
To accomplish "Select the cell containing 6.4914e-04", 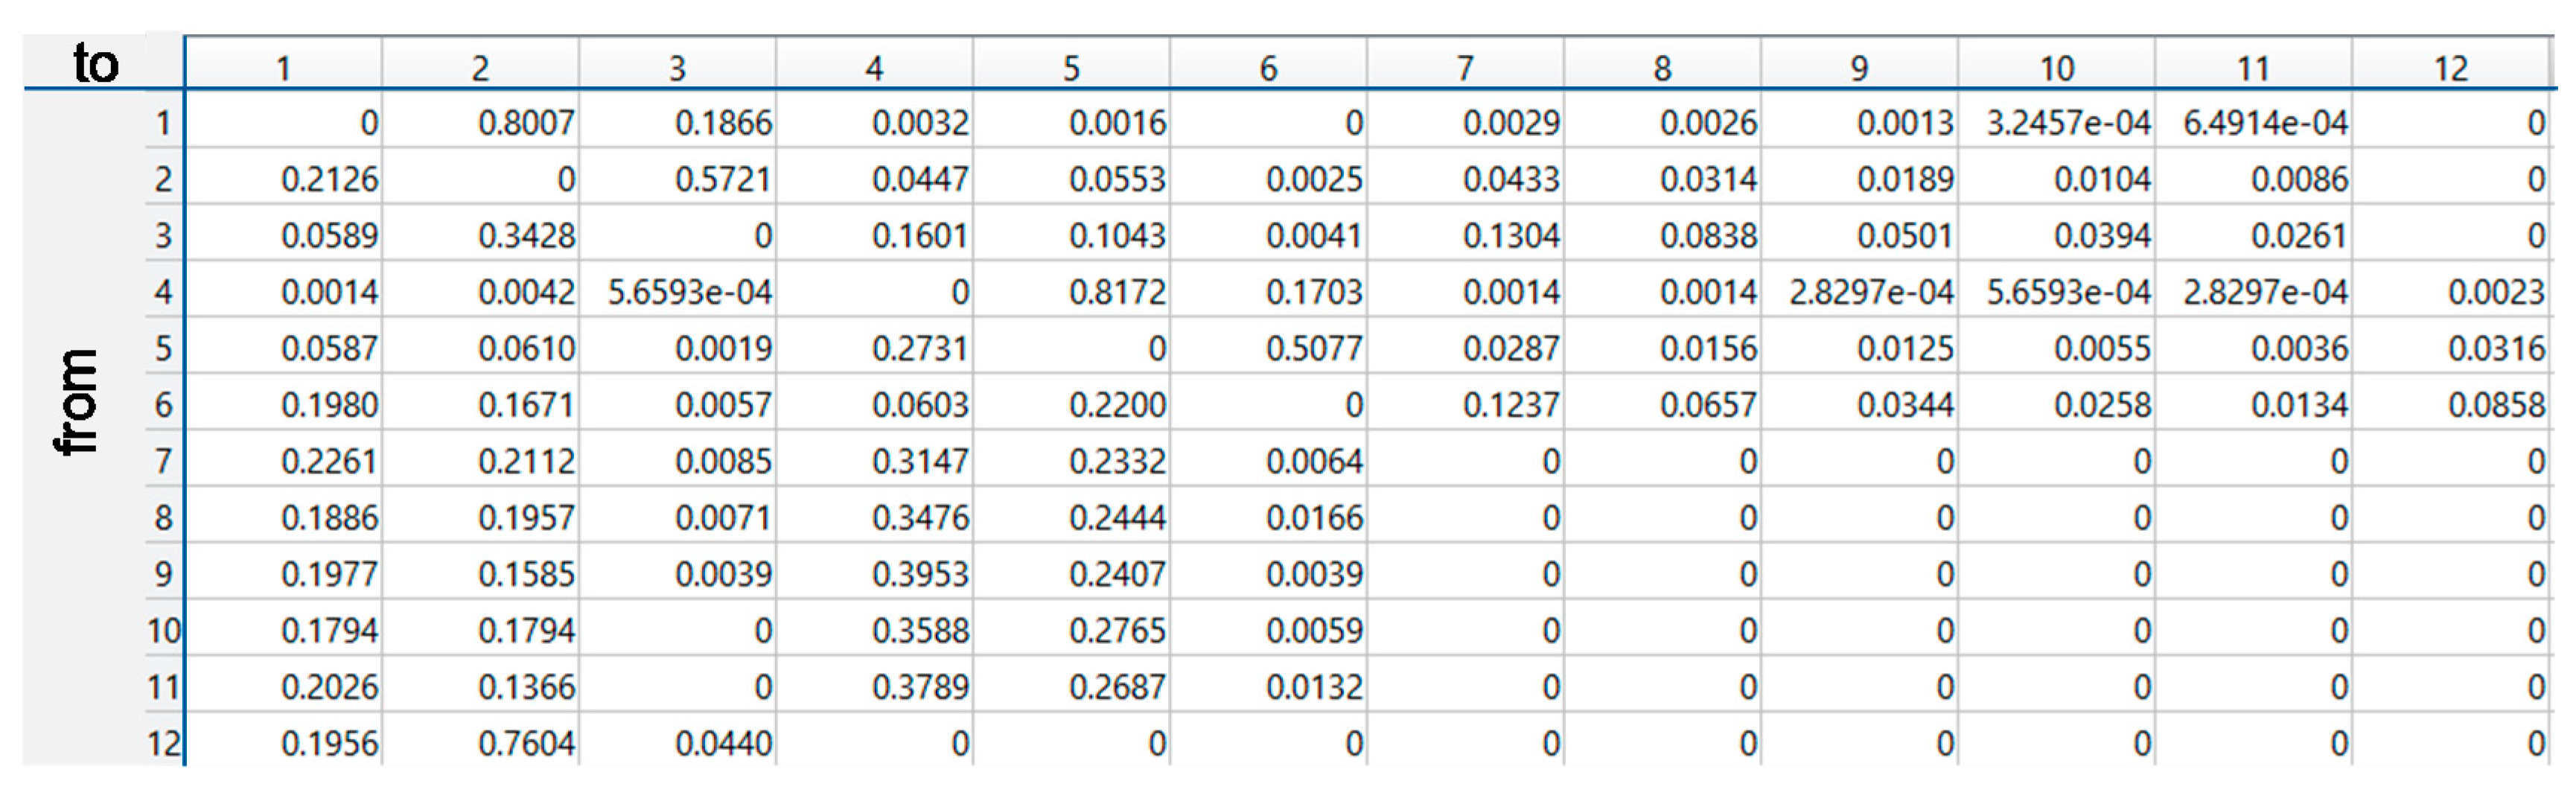I will click(2264, 123).
